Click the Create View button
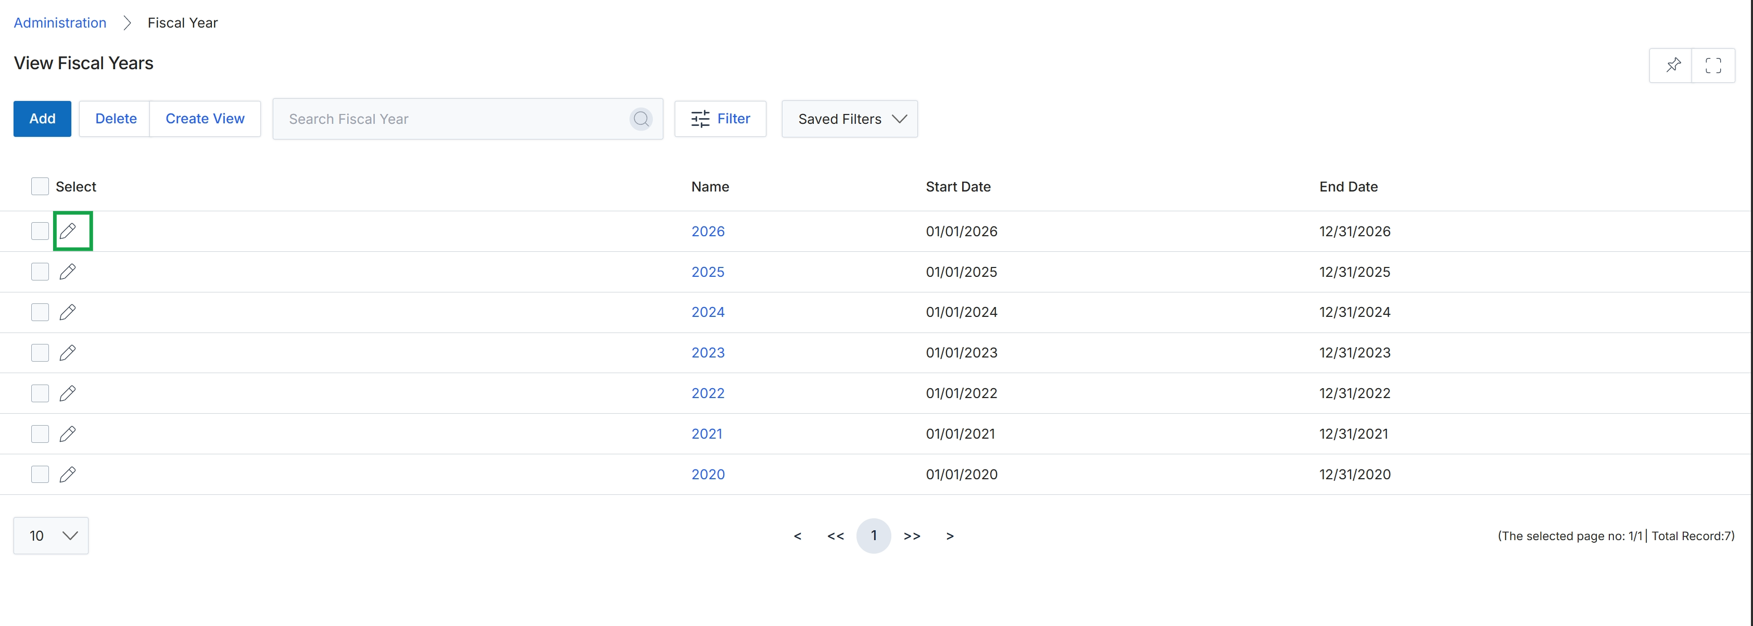 point(205,119)
